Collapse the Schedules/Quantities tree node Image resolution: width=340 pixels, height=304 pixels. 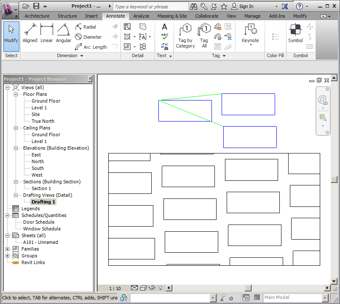7,216
